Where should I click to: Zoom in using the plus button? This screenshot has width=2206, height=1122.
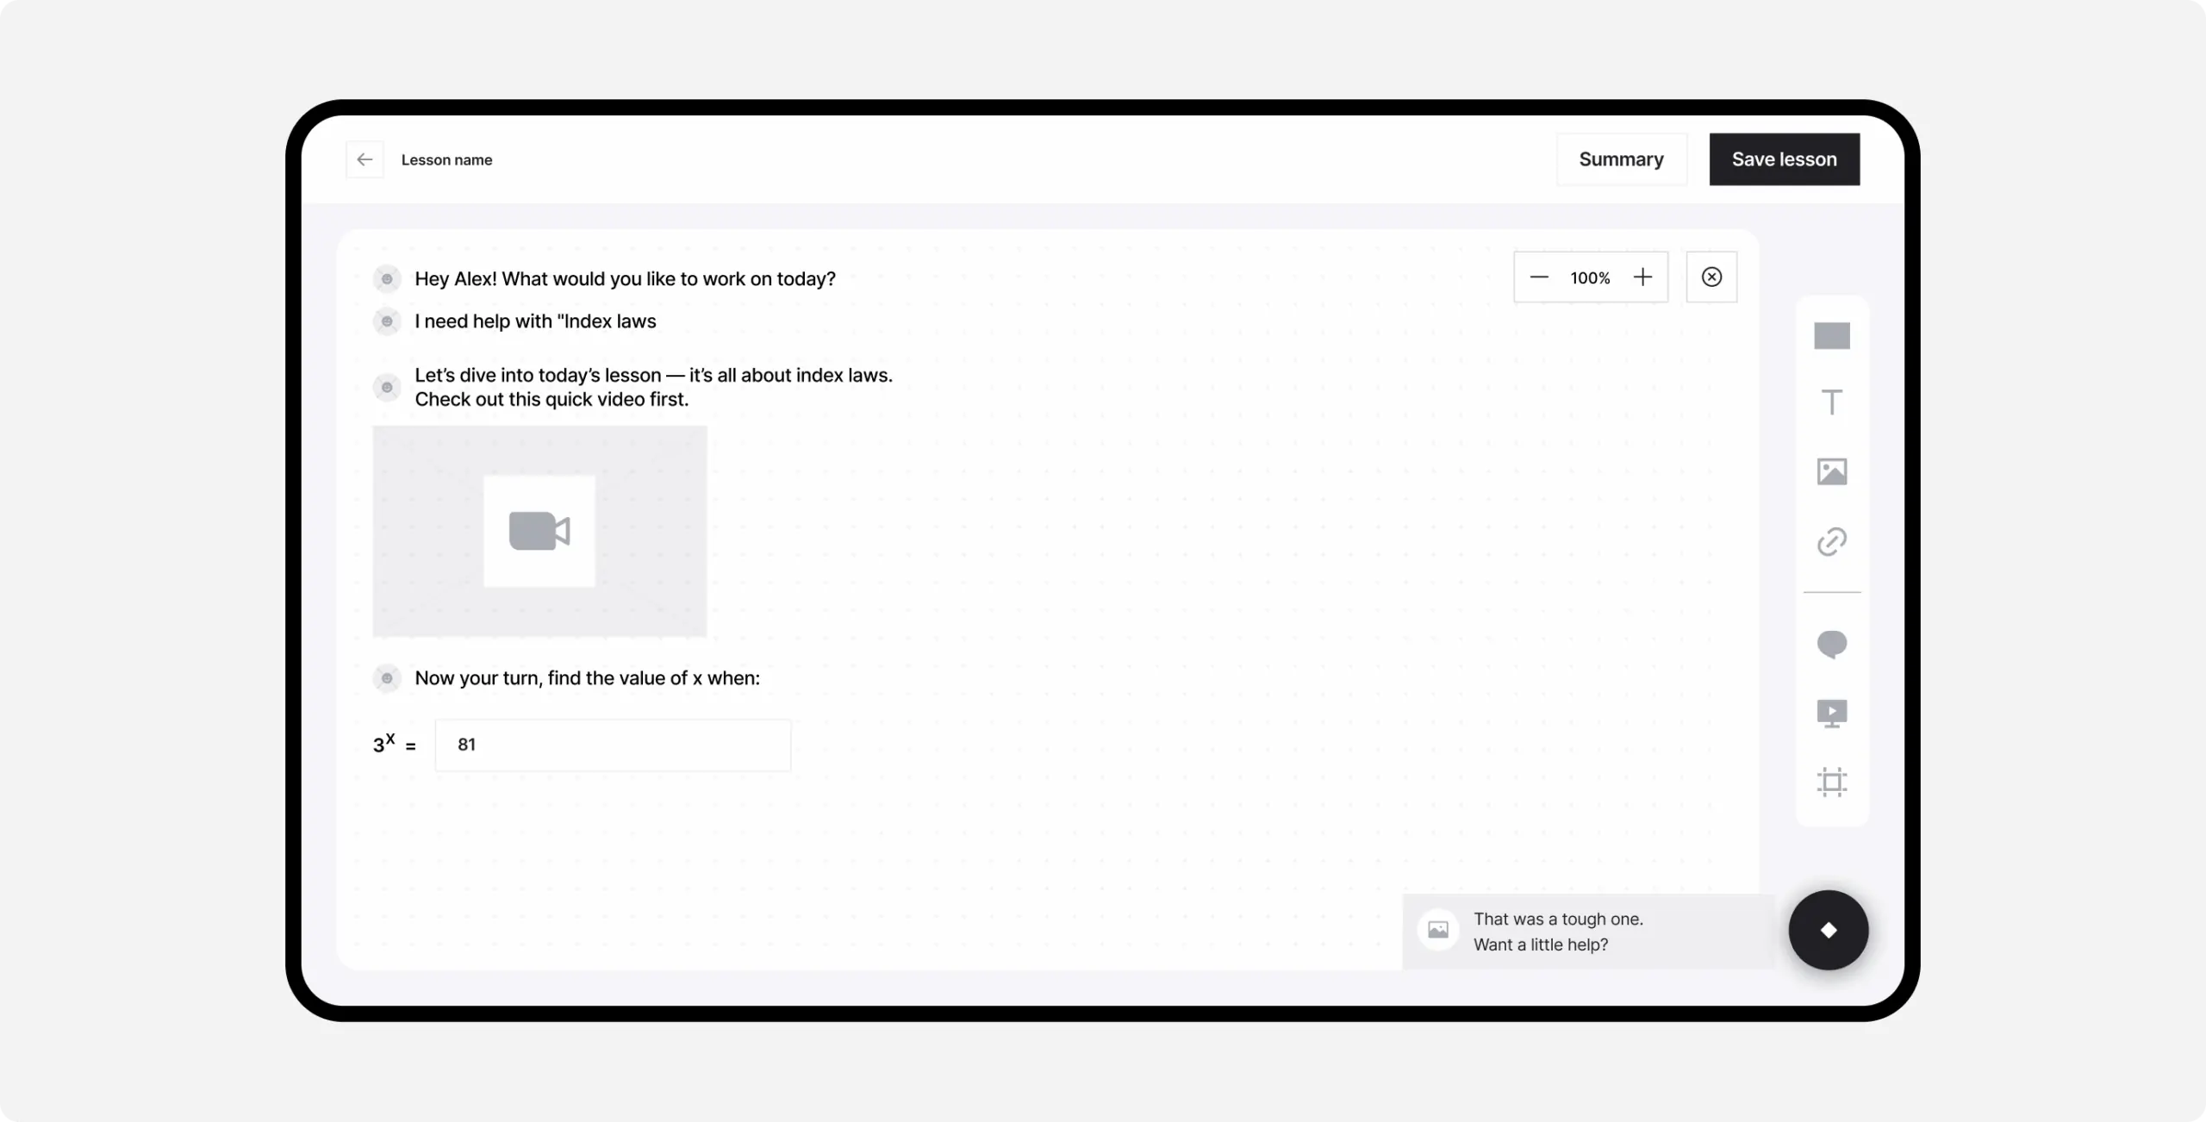click(x=1642, y=277)
